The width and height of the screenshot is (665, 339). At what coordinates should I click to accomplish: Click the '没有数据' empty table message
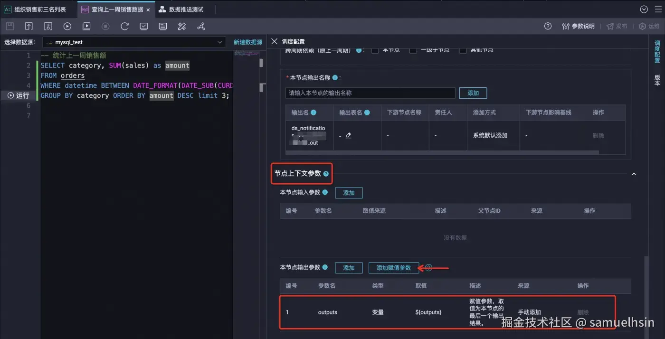pyautogui.click(x=455, y=237)
